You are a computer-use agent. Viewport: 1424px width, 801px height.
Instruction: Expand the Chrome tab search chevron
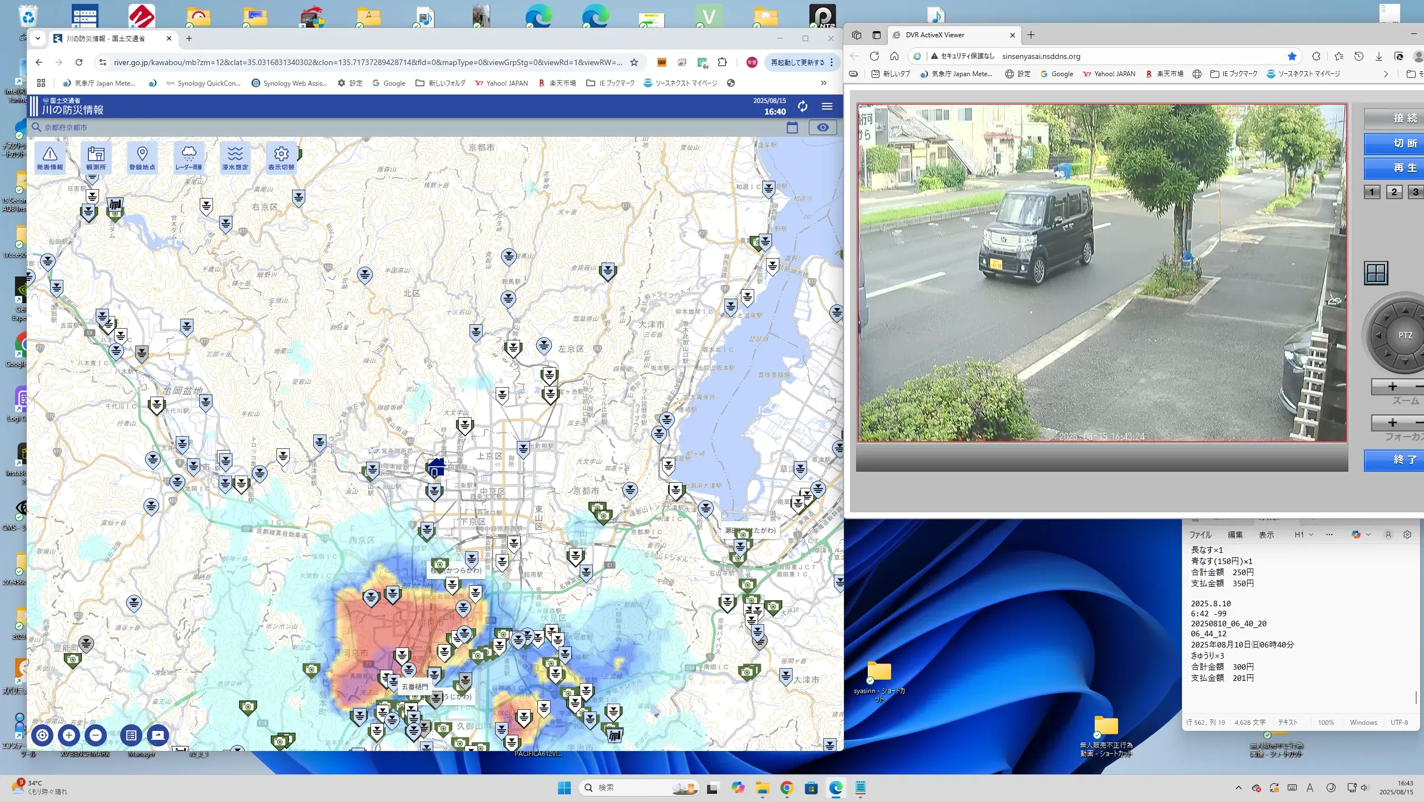[38, 38]
